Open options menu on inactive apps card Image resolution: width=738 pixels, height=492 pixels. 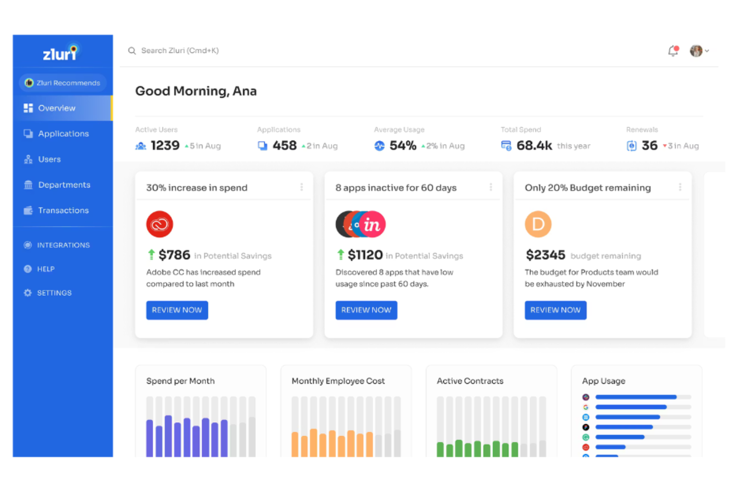coord(491,187)
